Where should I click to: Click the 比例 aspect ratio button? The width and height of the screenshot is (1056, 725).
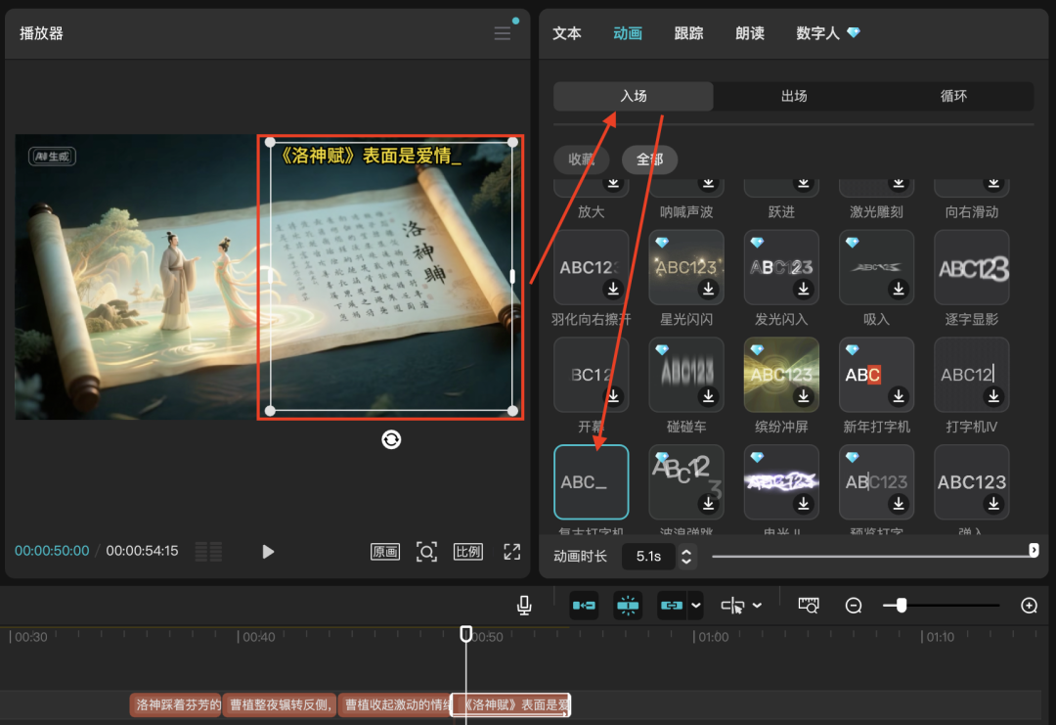[467, 551]
